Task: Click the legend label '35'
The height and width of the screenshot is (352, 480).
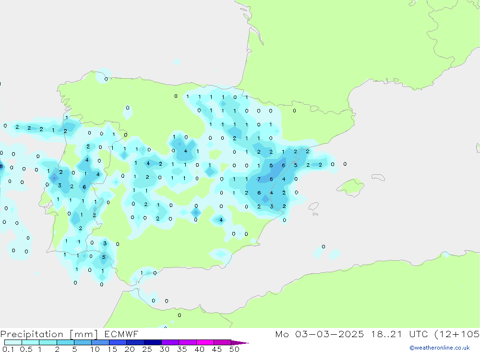Action: click(x=182, y=349)
